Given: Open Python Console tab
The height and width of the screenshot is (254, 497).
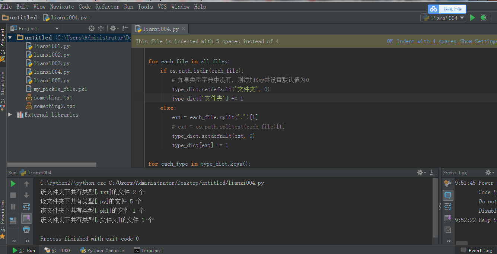Looking at the screenshot, I should [x=102, y=250].
